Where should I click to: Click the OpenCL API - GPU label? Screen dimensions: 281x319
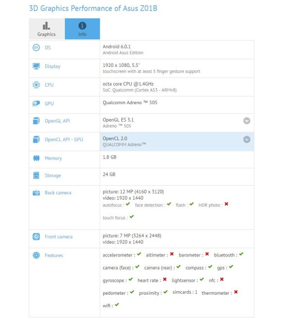64,140
